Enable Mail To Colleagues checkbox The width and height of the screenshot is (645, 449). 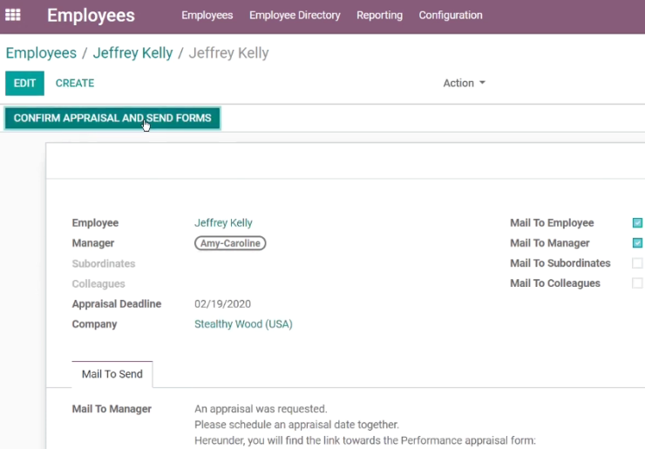pos(637,283)
